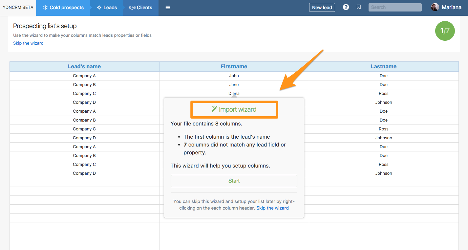
Task: Select the Firstname column header
Action: [234, 66]
